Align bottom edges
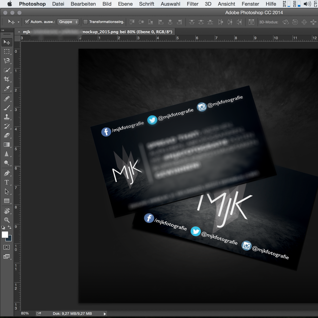 [x=151, y=22]
